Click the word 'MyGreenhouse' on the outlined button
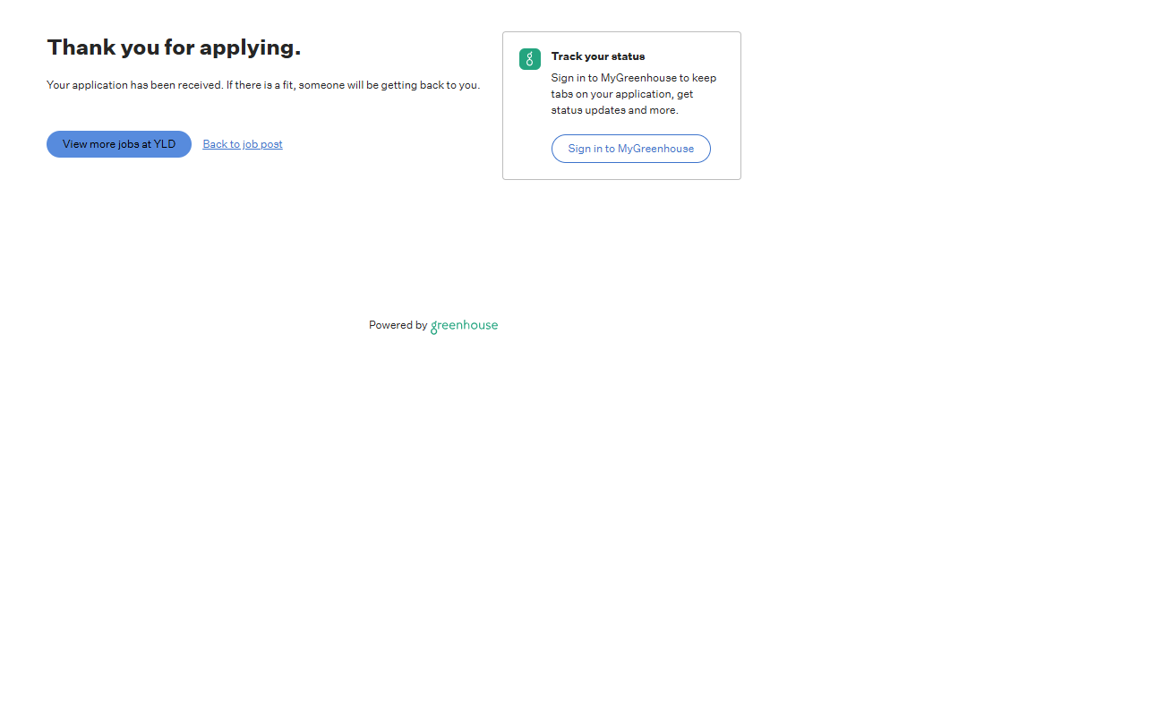The width and height of the screenshot is (1155, 703). point(655,149)
